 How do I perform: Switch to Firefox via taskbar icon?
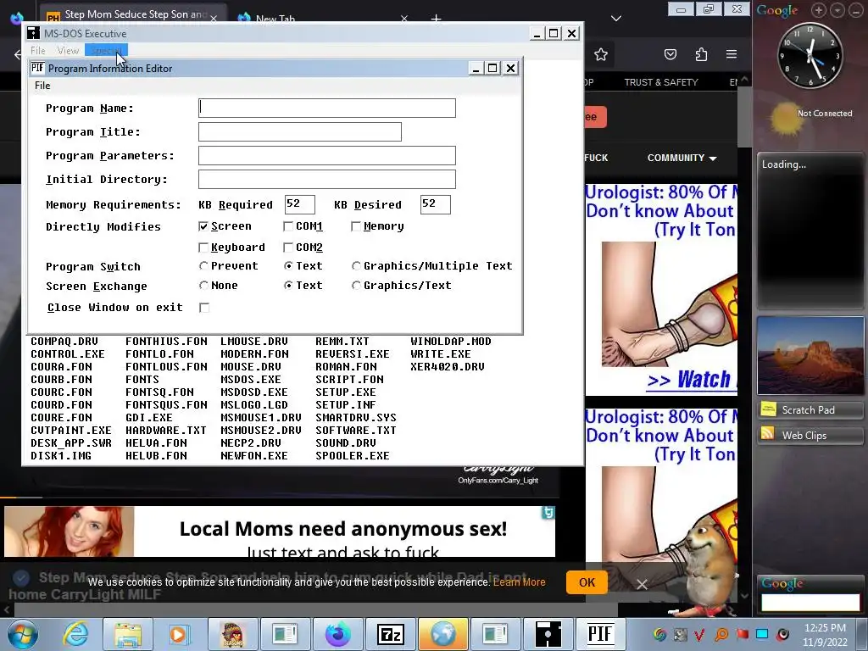click(337, 634)
